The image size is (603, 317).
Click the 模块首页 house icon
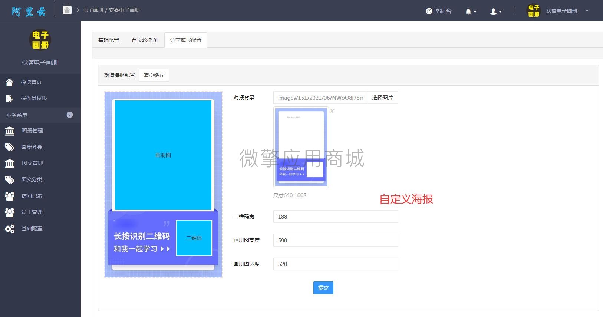point(9,82)
